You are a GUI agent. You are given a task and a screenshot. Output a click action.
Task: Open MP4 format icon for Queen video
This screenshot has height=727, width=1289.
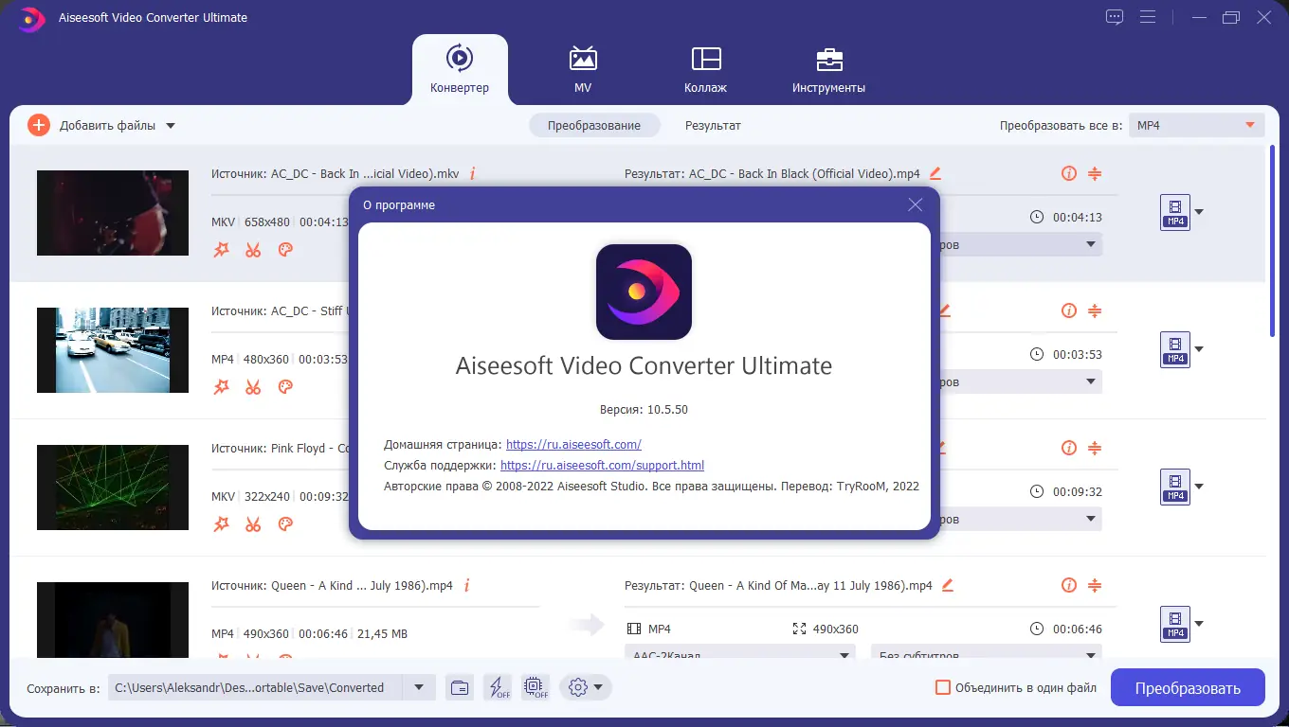click(1175, 624)
